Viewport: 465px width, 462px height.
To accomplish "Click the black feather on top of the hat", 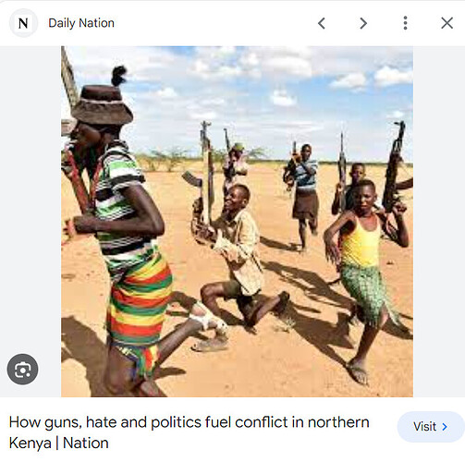I will pyautogui.click(x=118, y=76).
